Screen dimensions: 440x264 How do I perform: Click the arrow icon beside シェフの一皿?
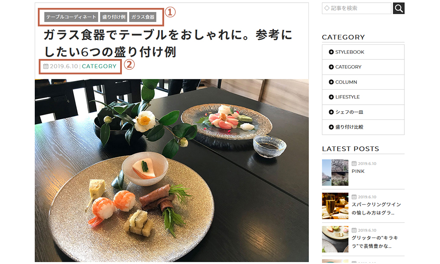click(331, 112)
